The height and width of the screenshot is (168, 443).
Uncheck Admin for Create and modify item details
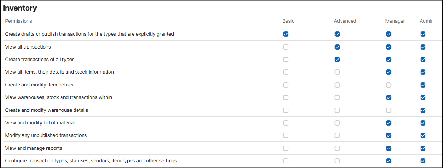423,85
